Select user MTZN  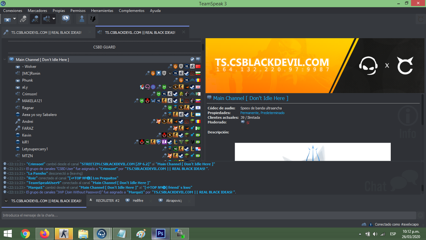click(x=27, y=156)
